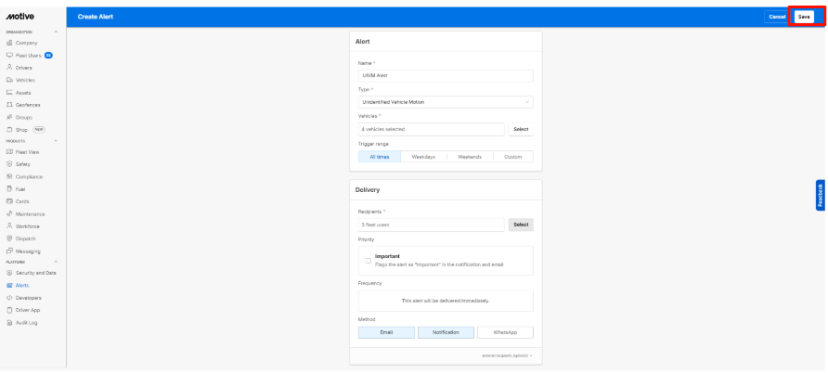This screenshot has width=828, height=373.
Task: Click the Safety shield icon
Action: tap(9, 163)
